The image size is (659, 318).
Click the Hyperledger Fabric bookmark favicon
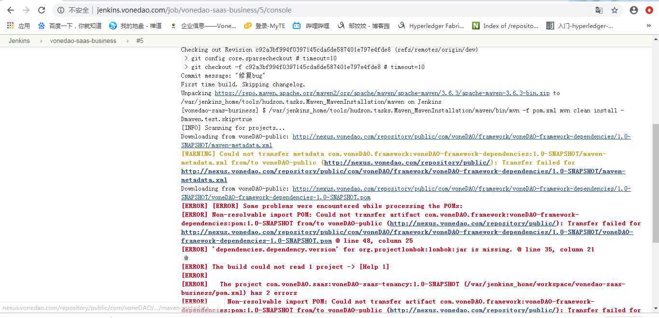tap(401, 26)
